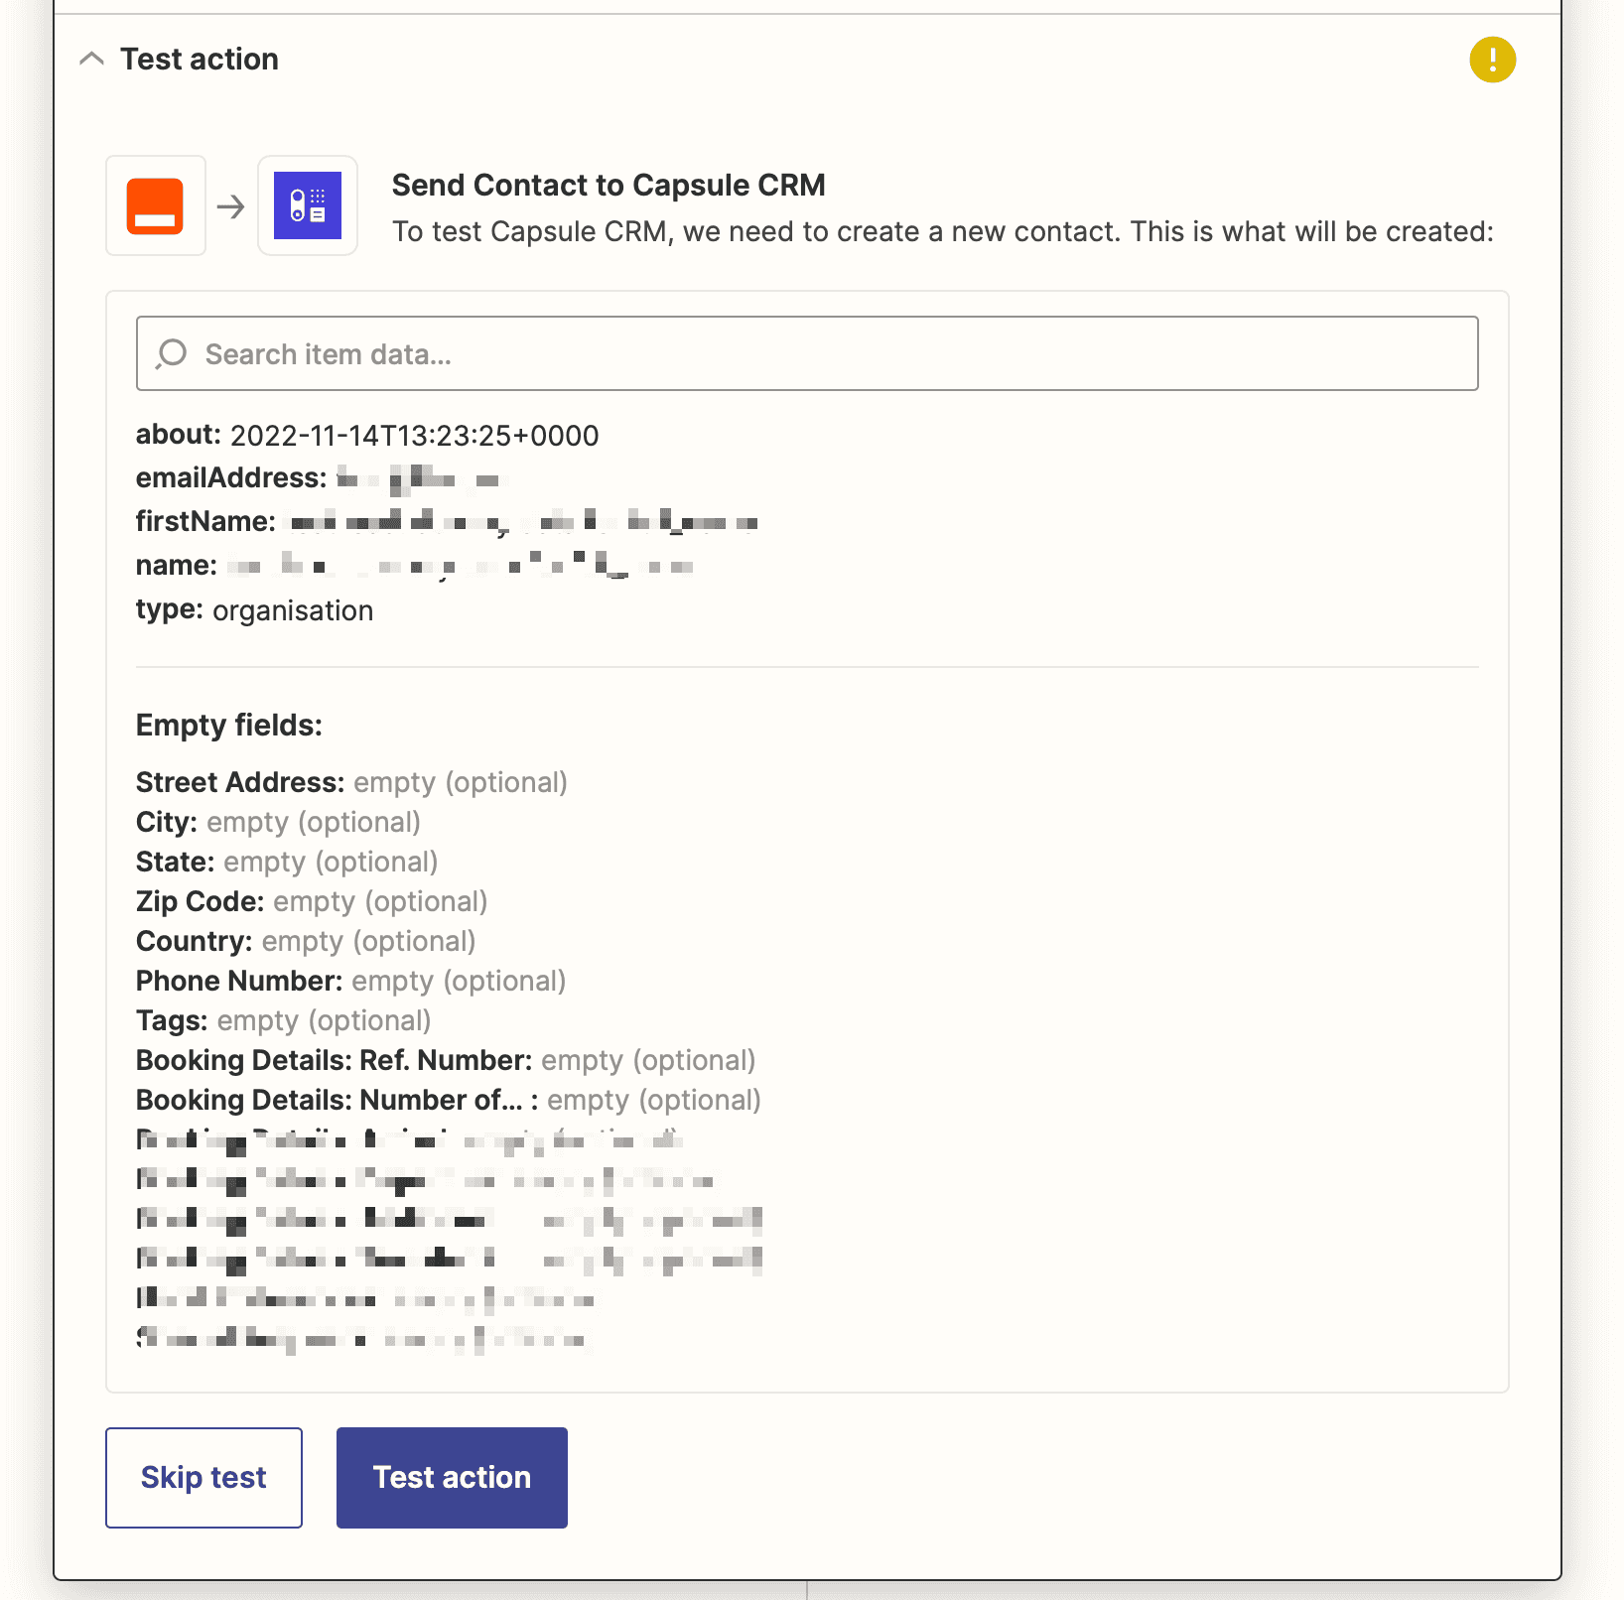Click the Country empty field row
The image size is (1624, 1600).
(306, 941)
